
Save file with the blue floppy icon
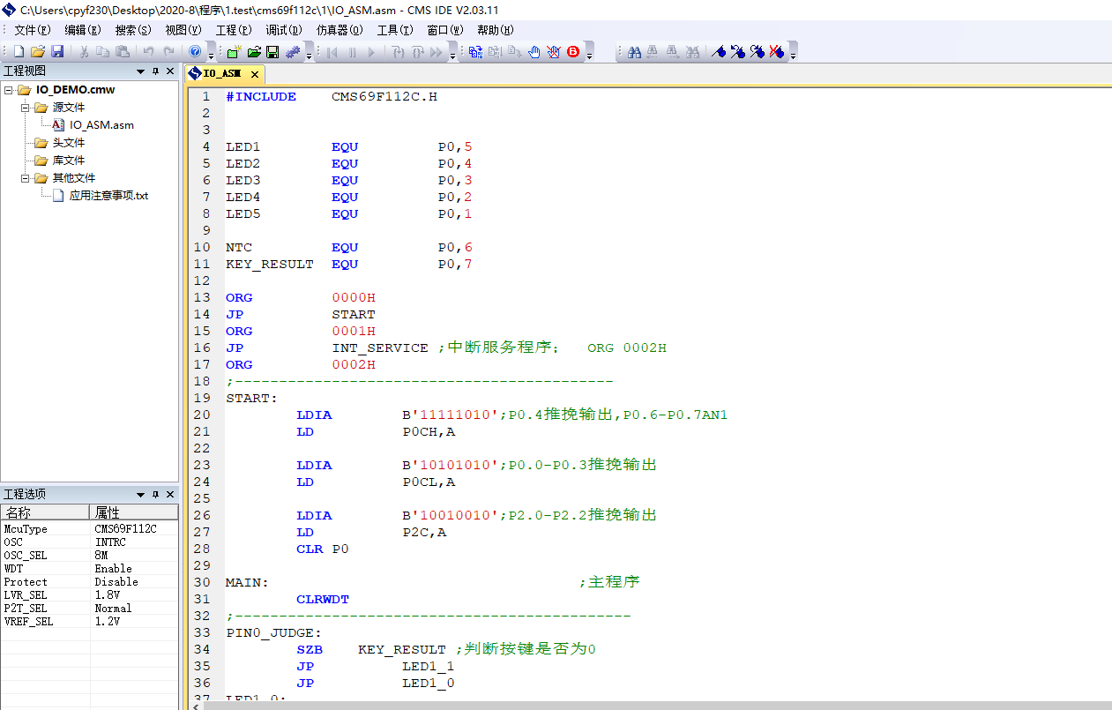coord(57,52)
